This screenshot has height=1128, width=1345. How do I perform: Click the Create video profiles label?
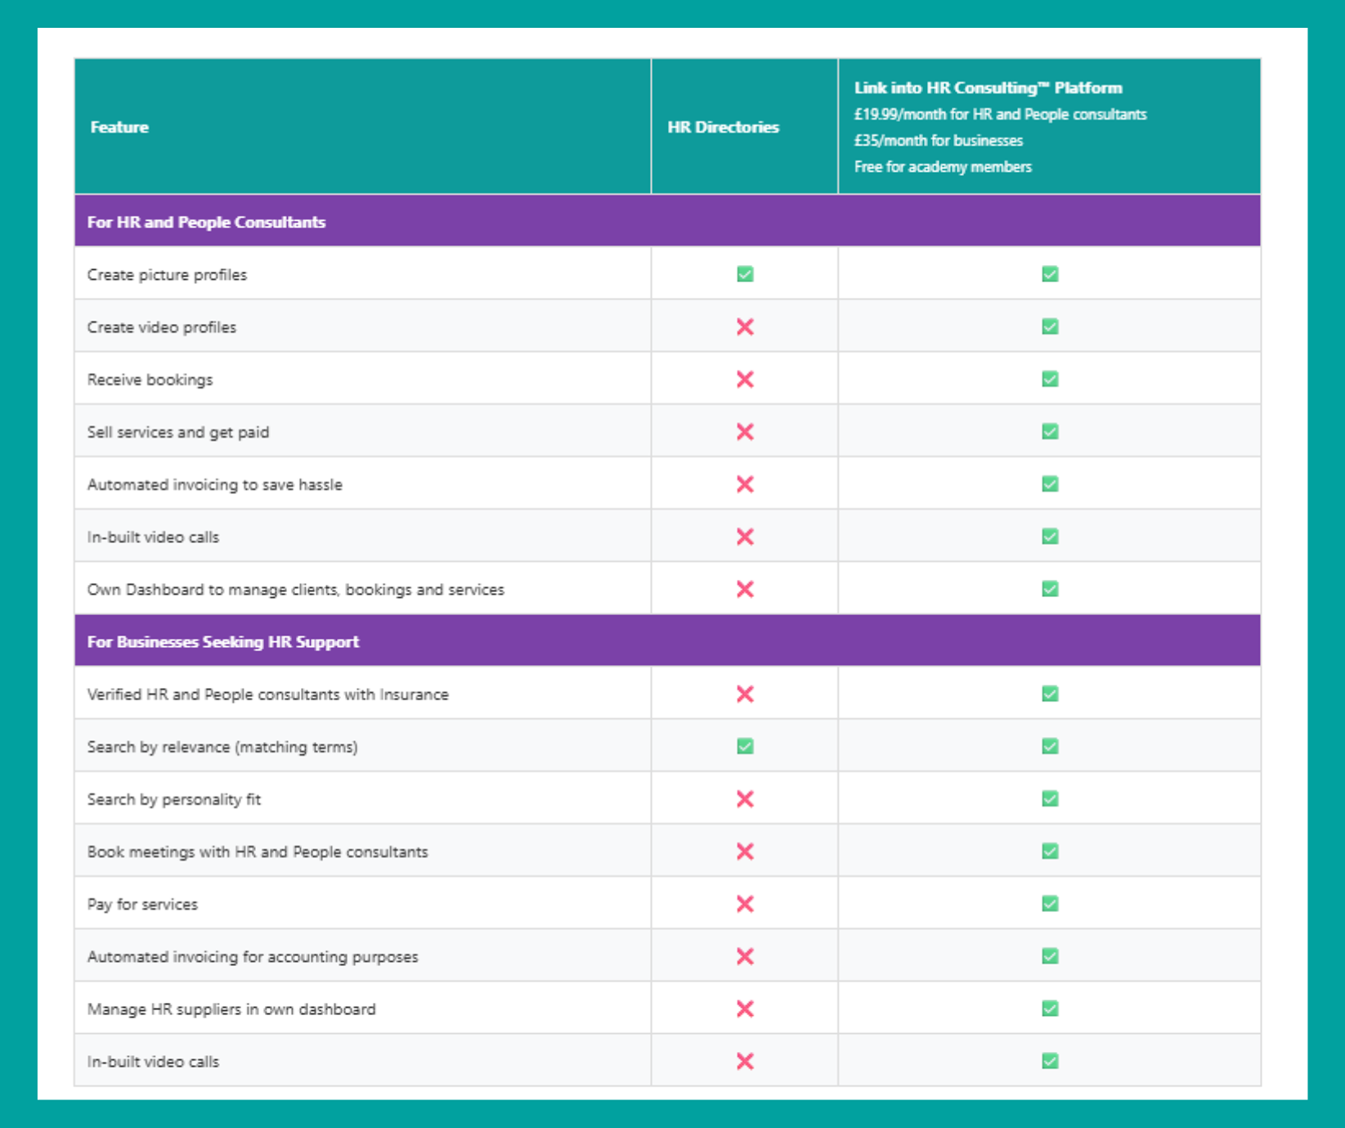(162, 327)
